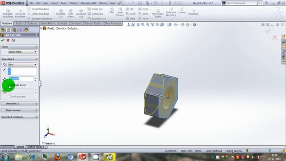This screenshot has height=161, width=286.
Task: Open the DisplayManager tab icon
Action: tap(26, 30)
